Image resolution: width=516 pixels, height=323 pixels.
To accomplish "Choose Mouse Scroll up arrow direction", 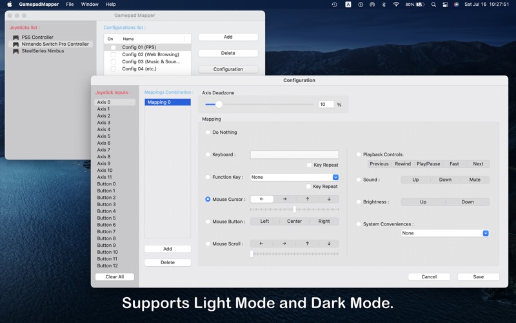I will point(307,244).
